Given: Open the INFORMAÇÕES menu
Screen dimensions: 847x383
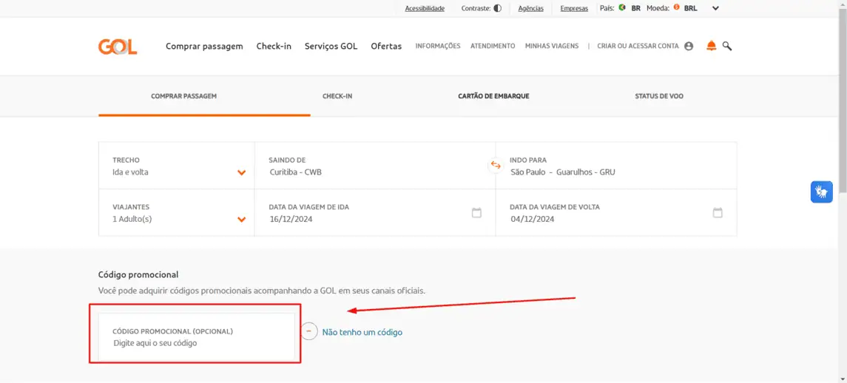Looking at the screenshot, I should point(437,47).
